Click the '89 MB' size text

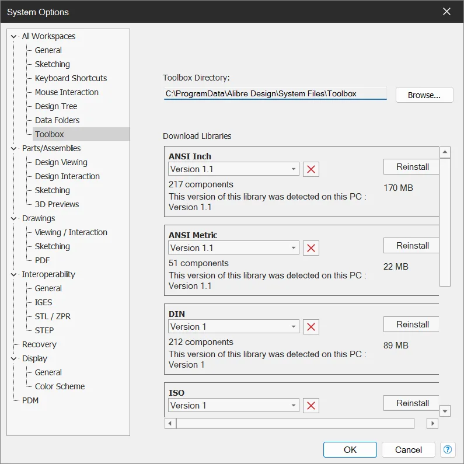tap(396, 346)
